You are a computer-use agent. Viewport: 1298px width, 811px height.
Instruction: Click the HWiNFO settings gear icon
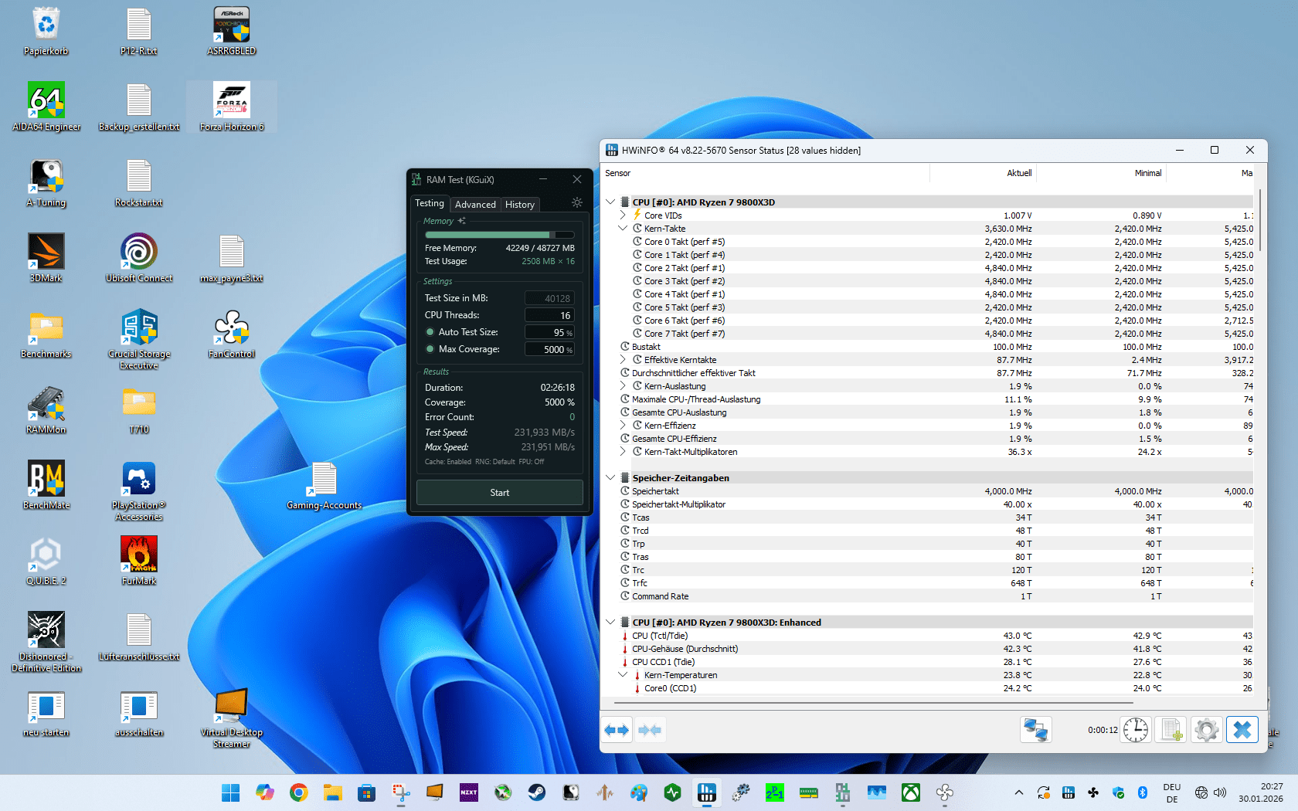(1206, 730)
